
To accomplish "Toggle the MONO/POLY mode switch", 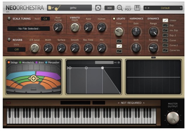I will click(x=128, y=8).
